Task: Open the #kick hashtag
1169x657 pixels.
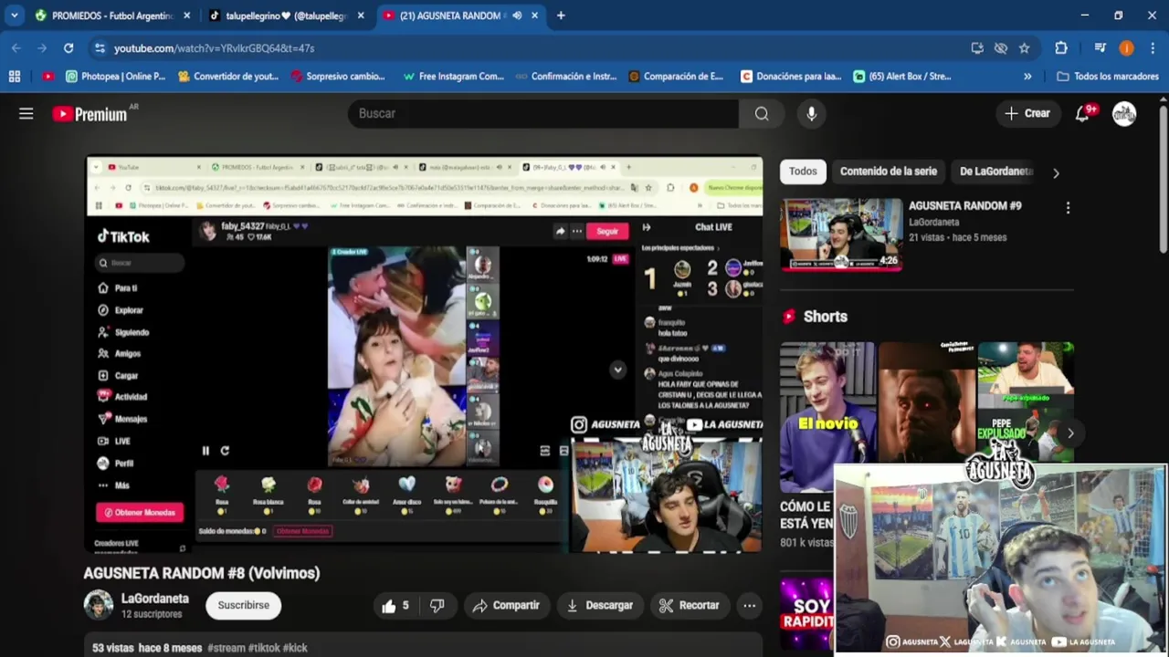Action: click(295, 648)
